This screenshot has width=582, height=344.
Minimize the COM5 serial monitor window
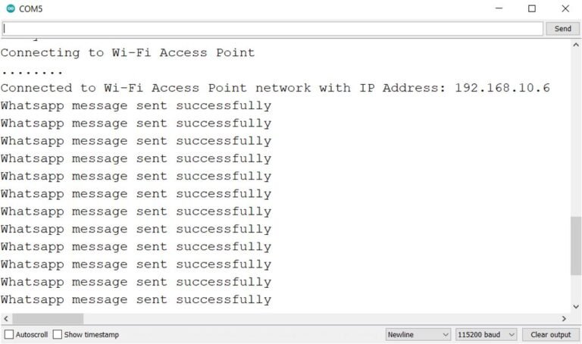point(499,8)
